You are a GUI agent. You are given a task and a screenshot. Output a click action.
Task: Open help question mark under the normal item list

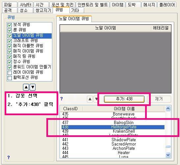pyautogui.click(x=62, y=99)
